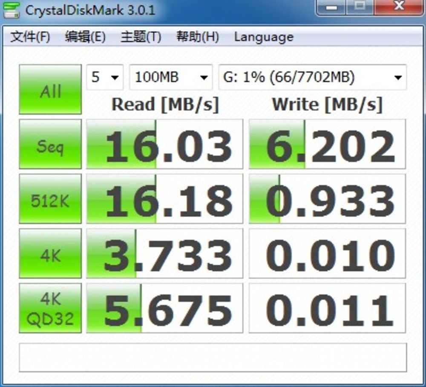Start the 4K QD32 benchmark test
Image resolution: width=426 pixels, height=387 pixels.
click(x=50, y=308)
